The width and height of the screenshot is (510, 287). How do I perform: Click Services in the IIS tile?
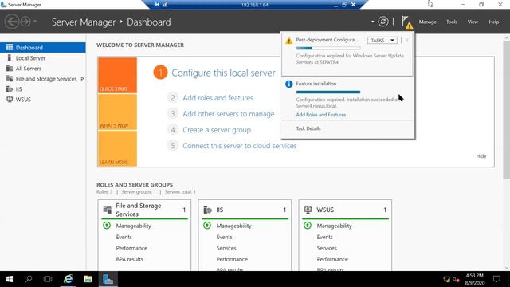[x=226, y=248]
